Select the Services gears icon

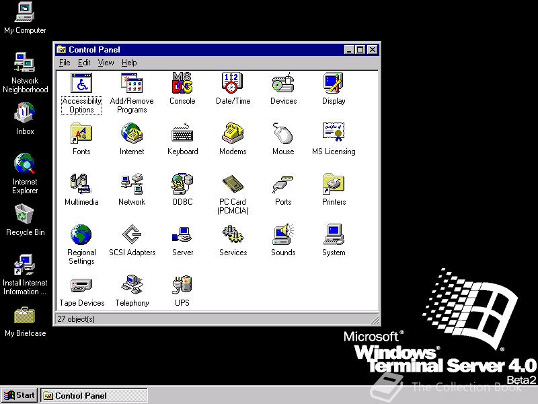point(233,234)
